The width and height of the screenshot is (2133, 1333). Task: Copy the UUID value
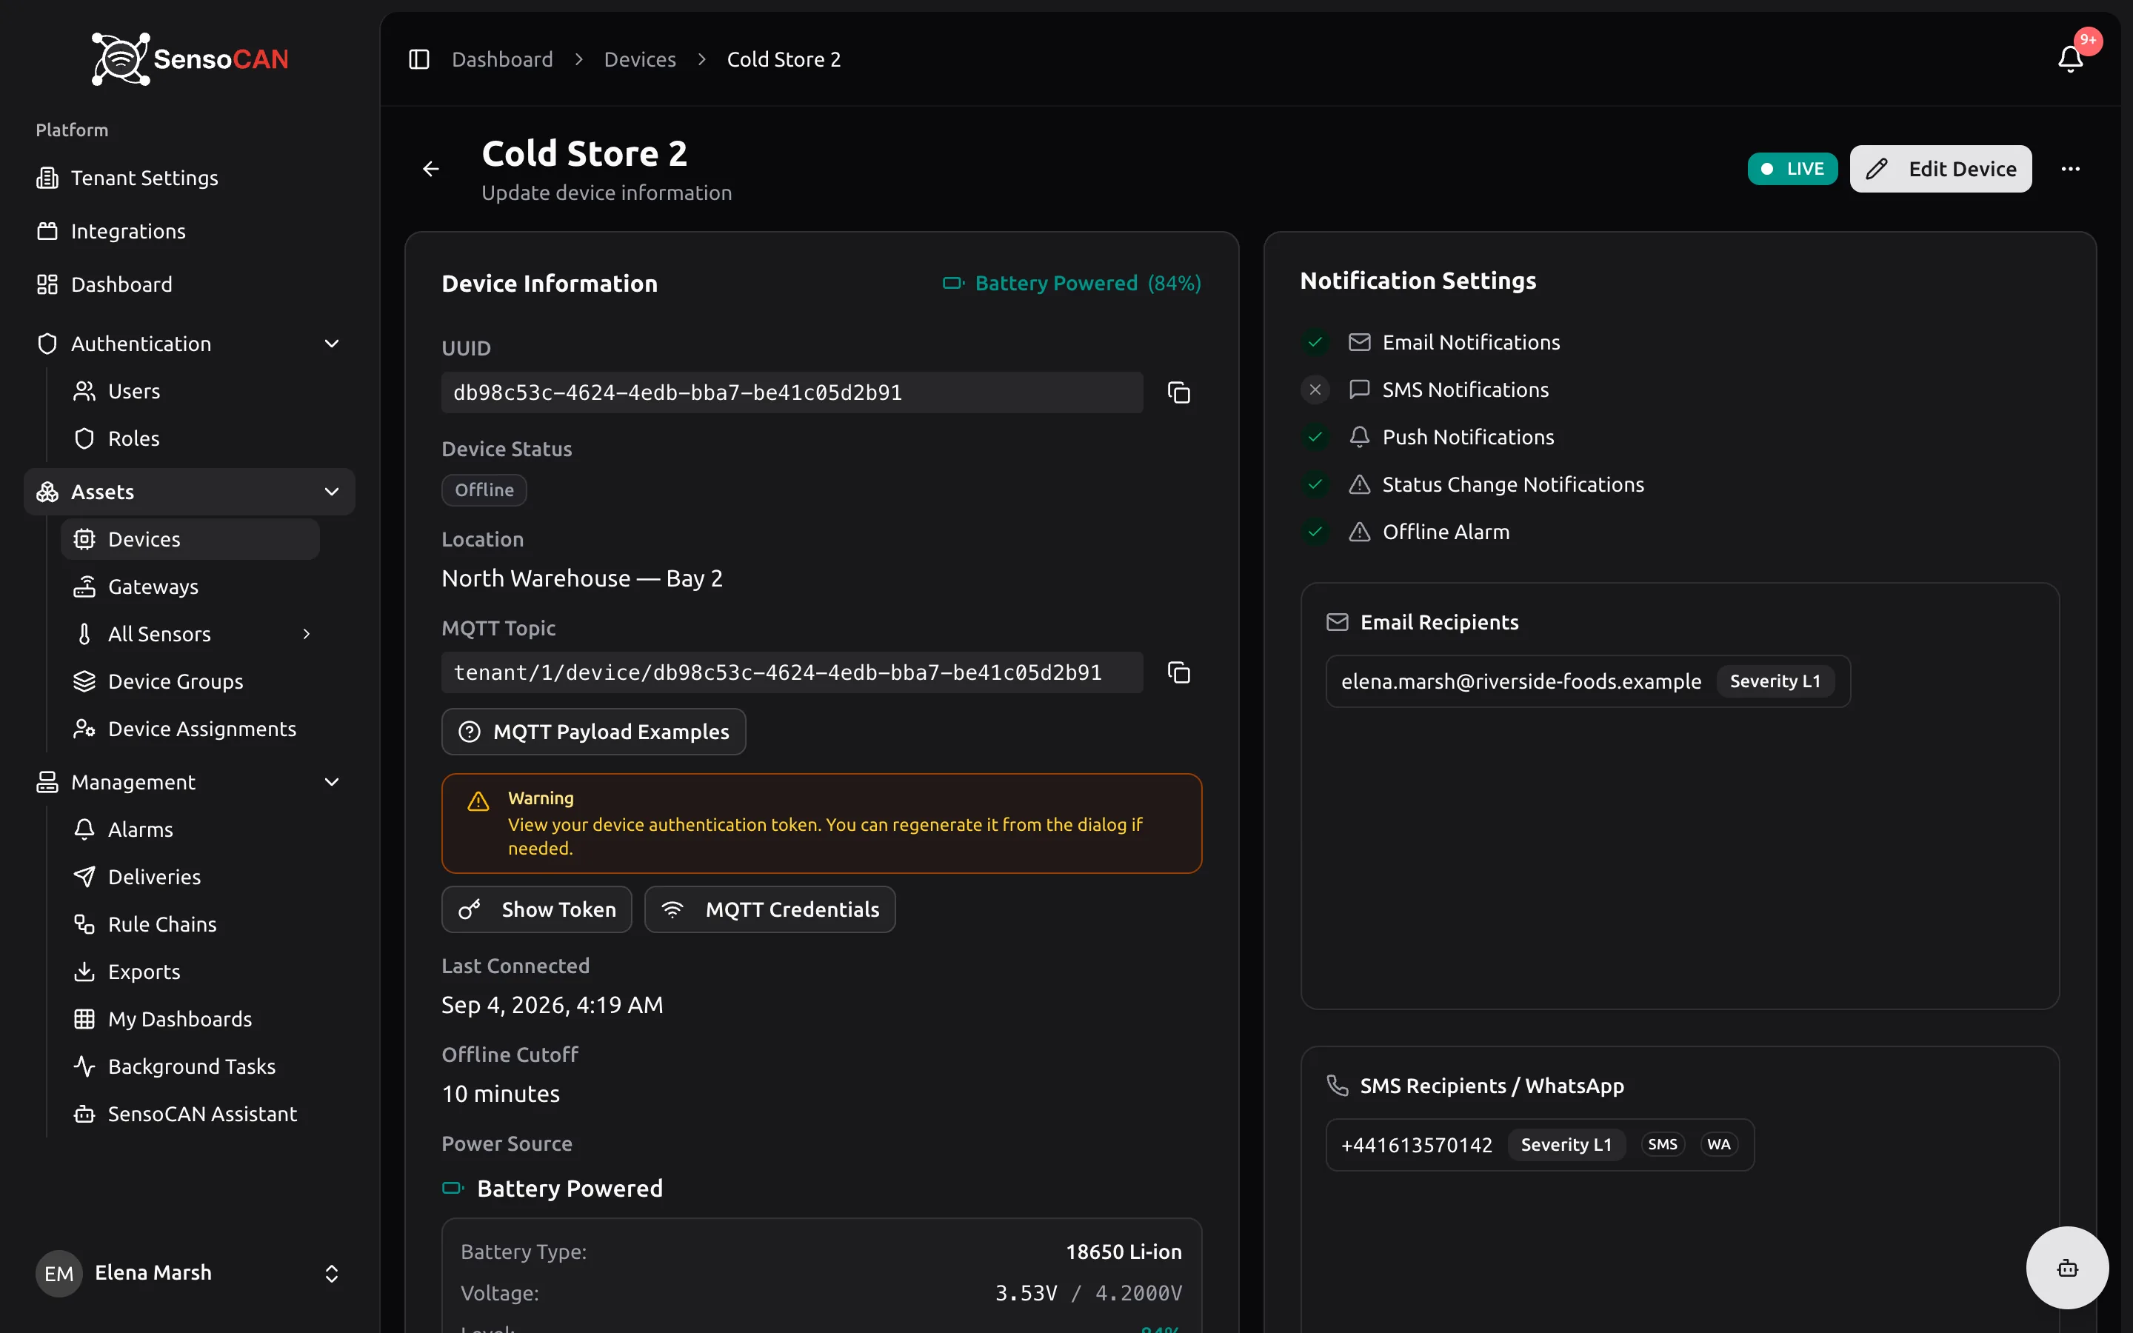click(x=1178, y=392)
